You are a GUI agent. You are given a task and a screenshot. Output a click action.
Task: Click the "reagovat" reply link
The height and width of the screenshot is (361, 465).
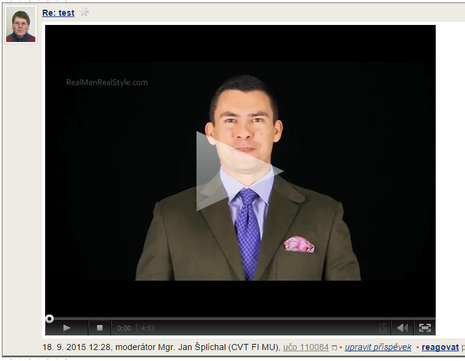click(x=440, y=347)
